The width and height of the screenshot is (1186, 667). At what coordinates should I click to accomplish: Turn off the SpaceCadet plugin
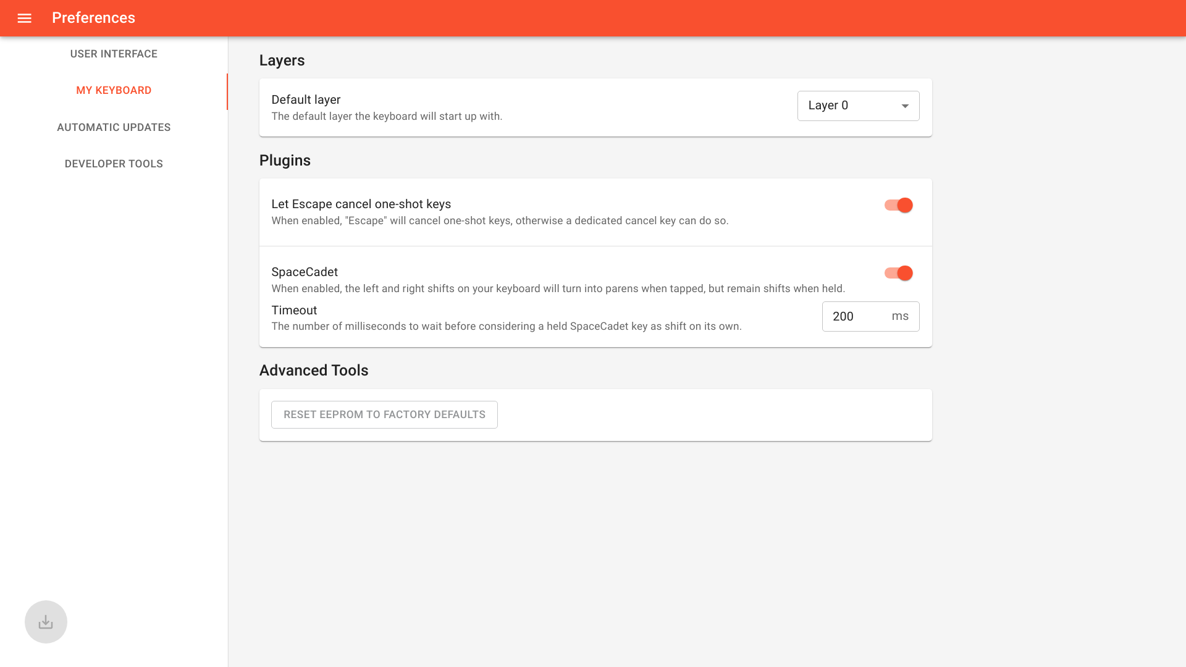(x=898, y=272)
